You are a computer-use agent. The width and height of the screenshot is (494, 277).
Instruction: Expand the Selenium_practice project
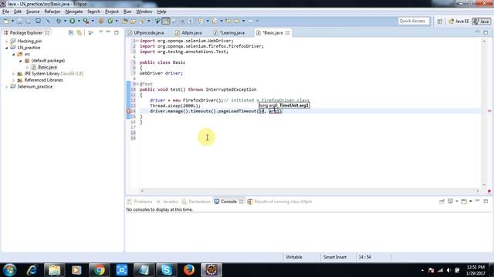7,87
